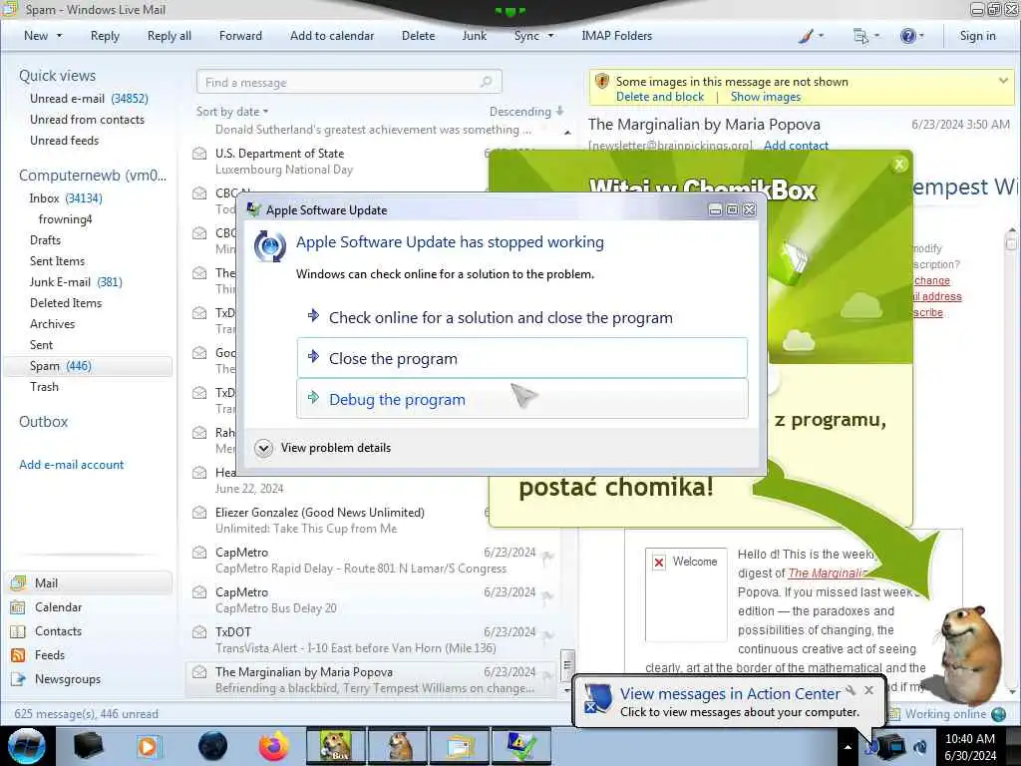
Task: Select Unread e-mail quick view
Action: pos(89,99)
